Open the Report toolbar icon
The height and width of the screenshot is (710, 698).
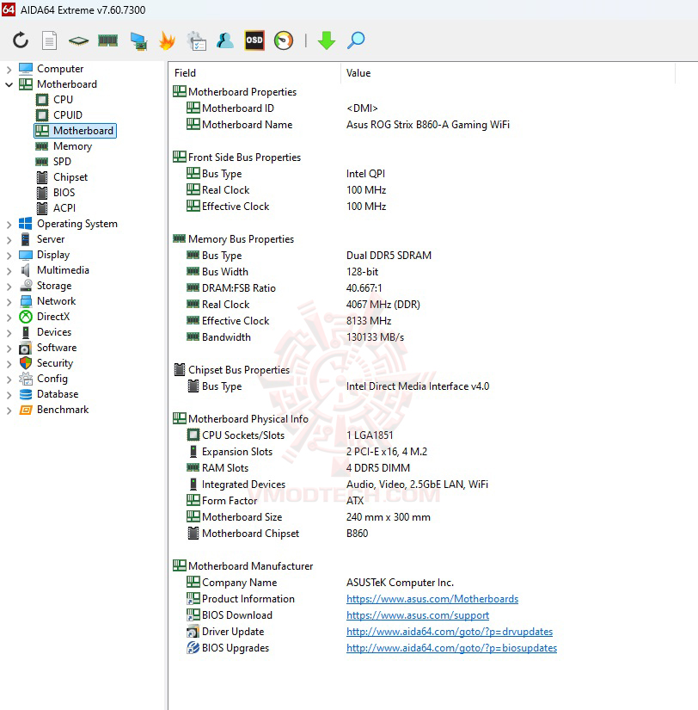tap(49, 40)
